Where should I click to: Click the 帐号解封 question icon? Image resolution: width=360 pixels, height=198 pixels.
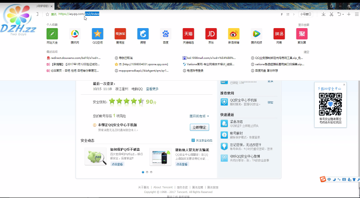click(224, 135)
